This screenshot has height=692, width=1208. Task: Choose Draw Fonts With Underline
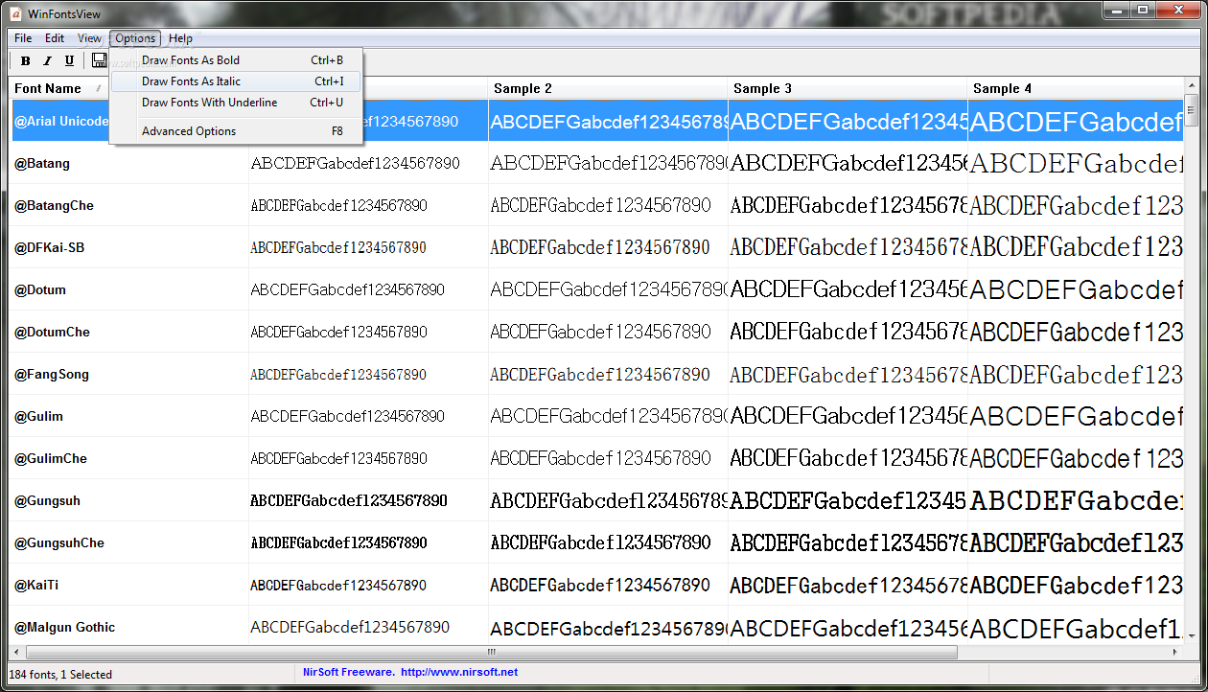(237, 103)
